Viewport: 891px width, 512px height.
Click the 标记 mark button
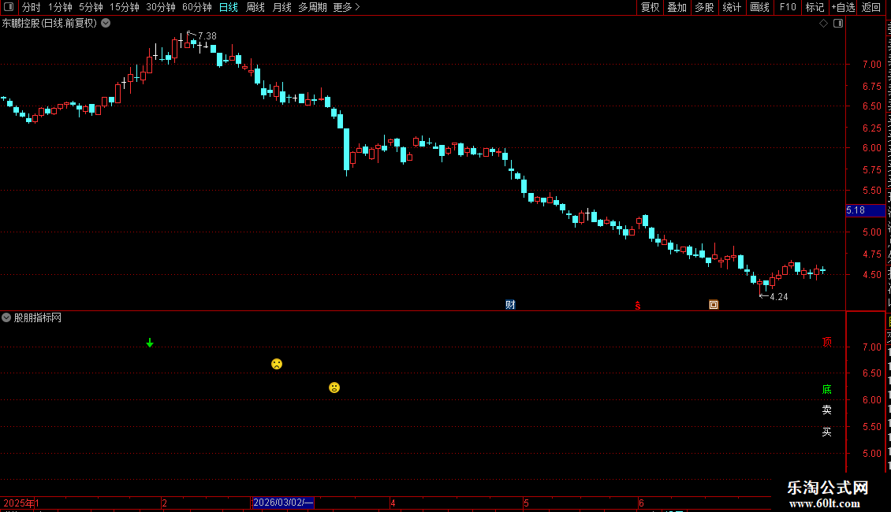pyautogui.click(x=815, y=7)
